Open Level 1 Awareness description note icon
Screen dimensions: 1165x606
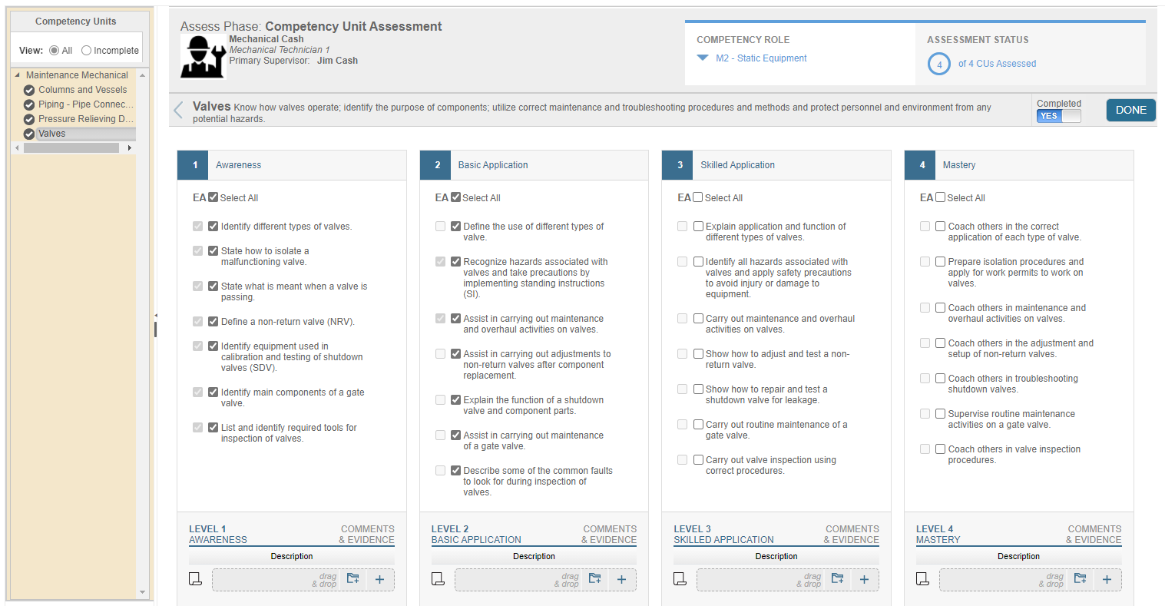(195, 579)
